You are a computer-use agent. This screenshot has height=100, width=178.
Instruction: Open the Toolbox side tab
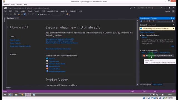pyautogui.click(x=4, y=19)
